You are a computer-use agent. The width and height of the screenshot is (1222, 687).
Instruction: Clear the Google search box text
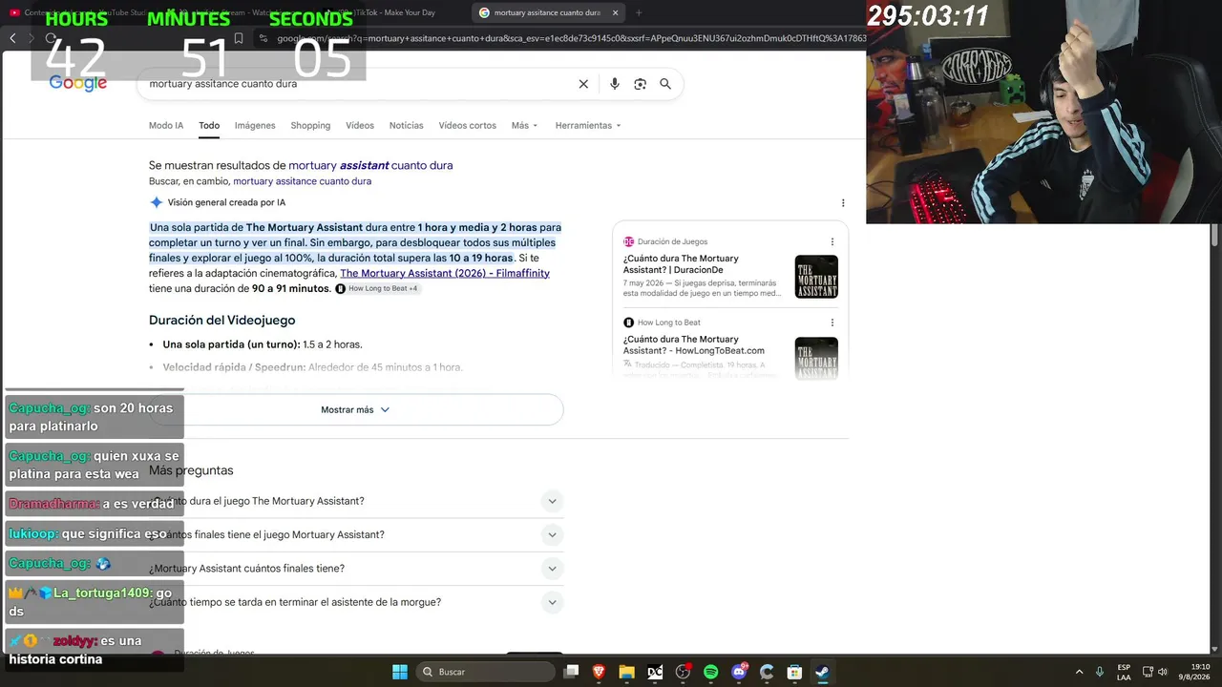coord(583,84)
